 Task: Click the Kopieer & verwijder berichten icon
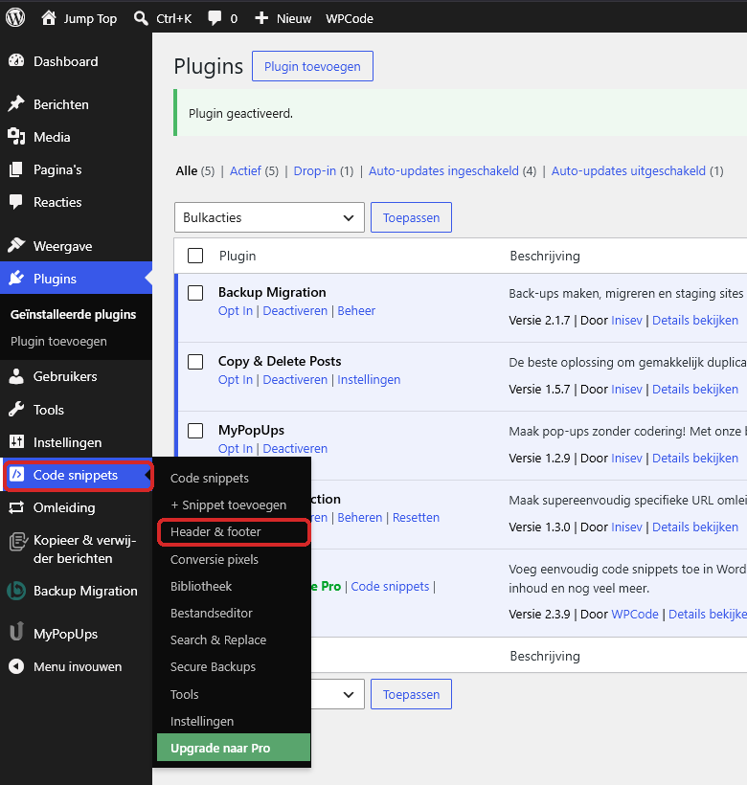tap(18, 541)
